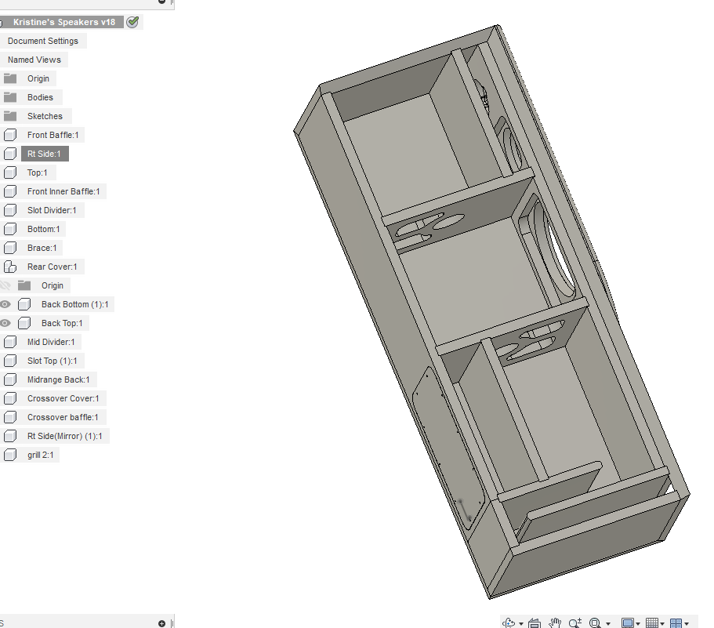This screenshot has height=628, width=714.
Task: Select the Kristine's Speakers v18 root node
Action: pos(63,22)
